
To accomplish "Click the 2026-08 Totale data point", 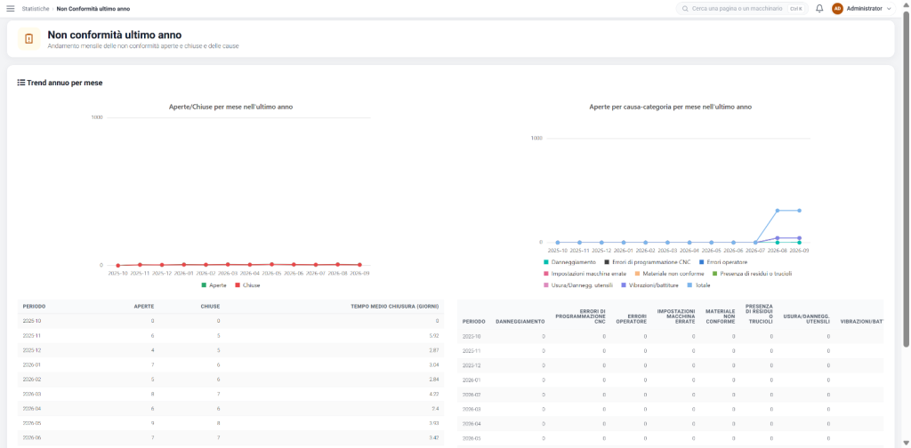I will click(777, 210).
